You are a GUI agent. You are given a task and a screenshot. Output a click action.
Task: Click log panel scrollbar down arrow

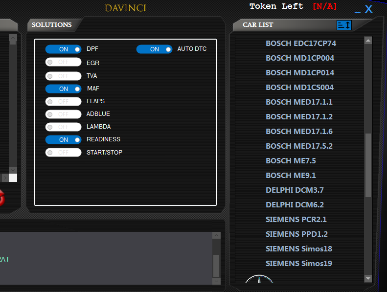tap(216, 281)
